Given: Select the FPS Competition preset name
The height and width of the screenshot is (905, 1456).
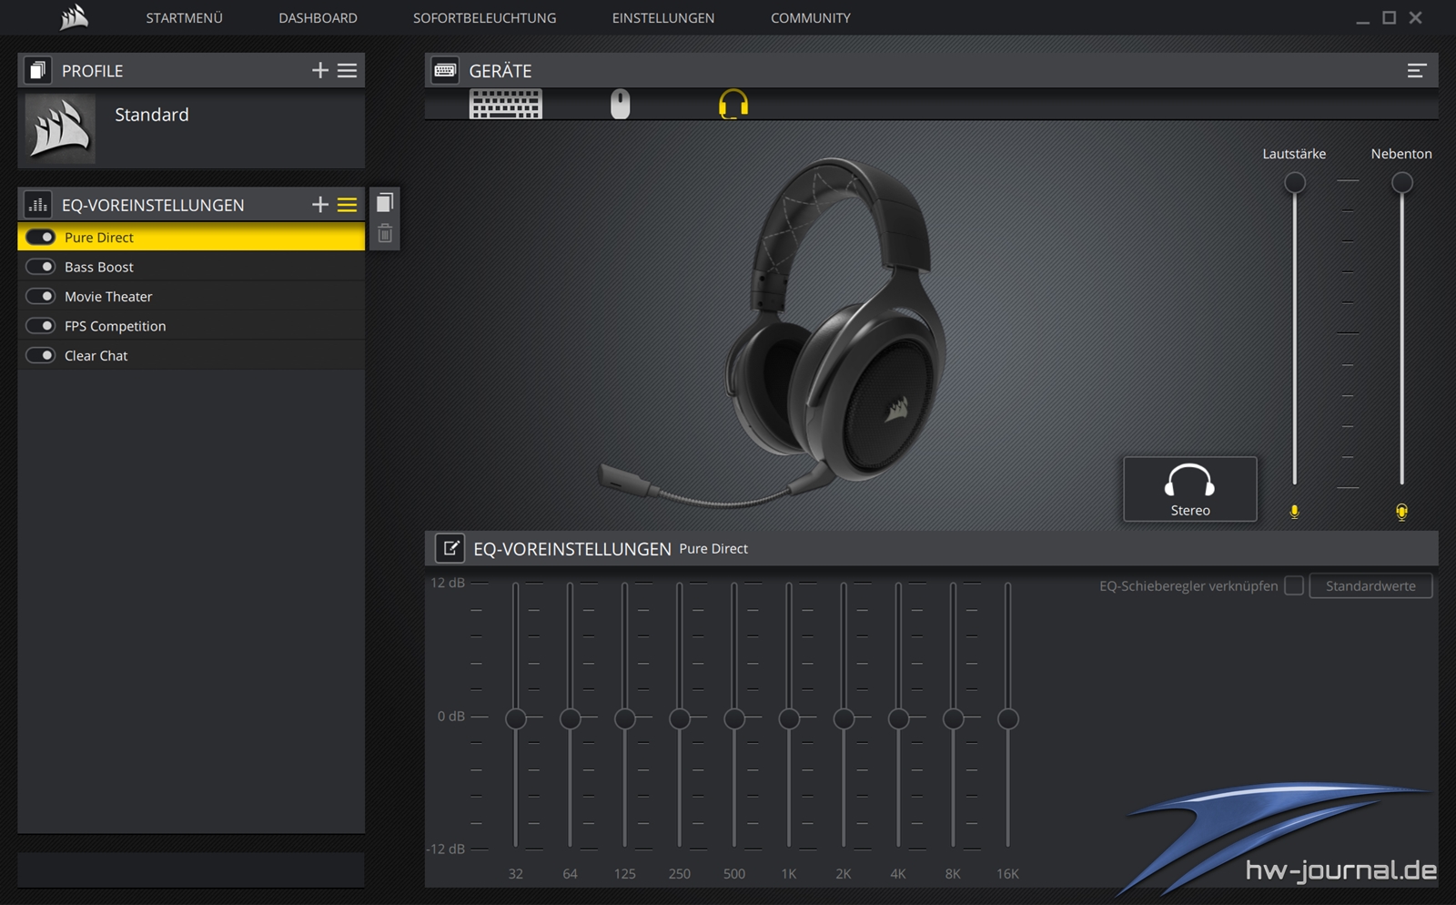Looking at the screenshot, I should [x=116, y=326].
